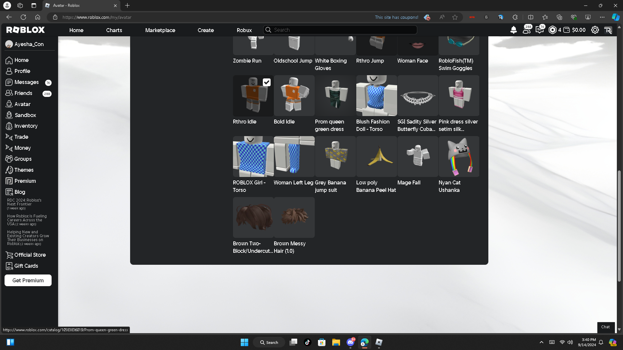Open the Sandbox sidebar icon
Image resolution: width=623 pixels, height=350 pixels.
coord(9,115)
